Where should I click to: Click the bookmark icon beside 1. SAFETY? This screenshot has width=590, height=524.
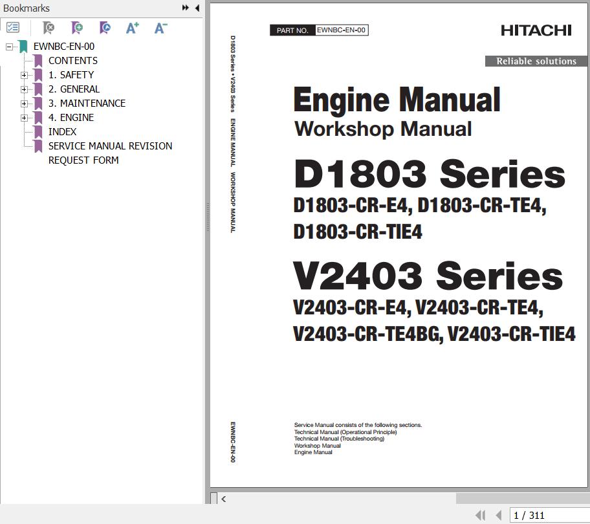point(38,75)
